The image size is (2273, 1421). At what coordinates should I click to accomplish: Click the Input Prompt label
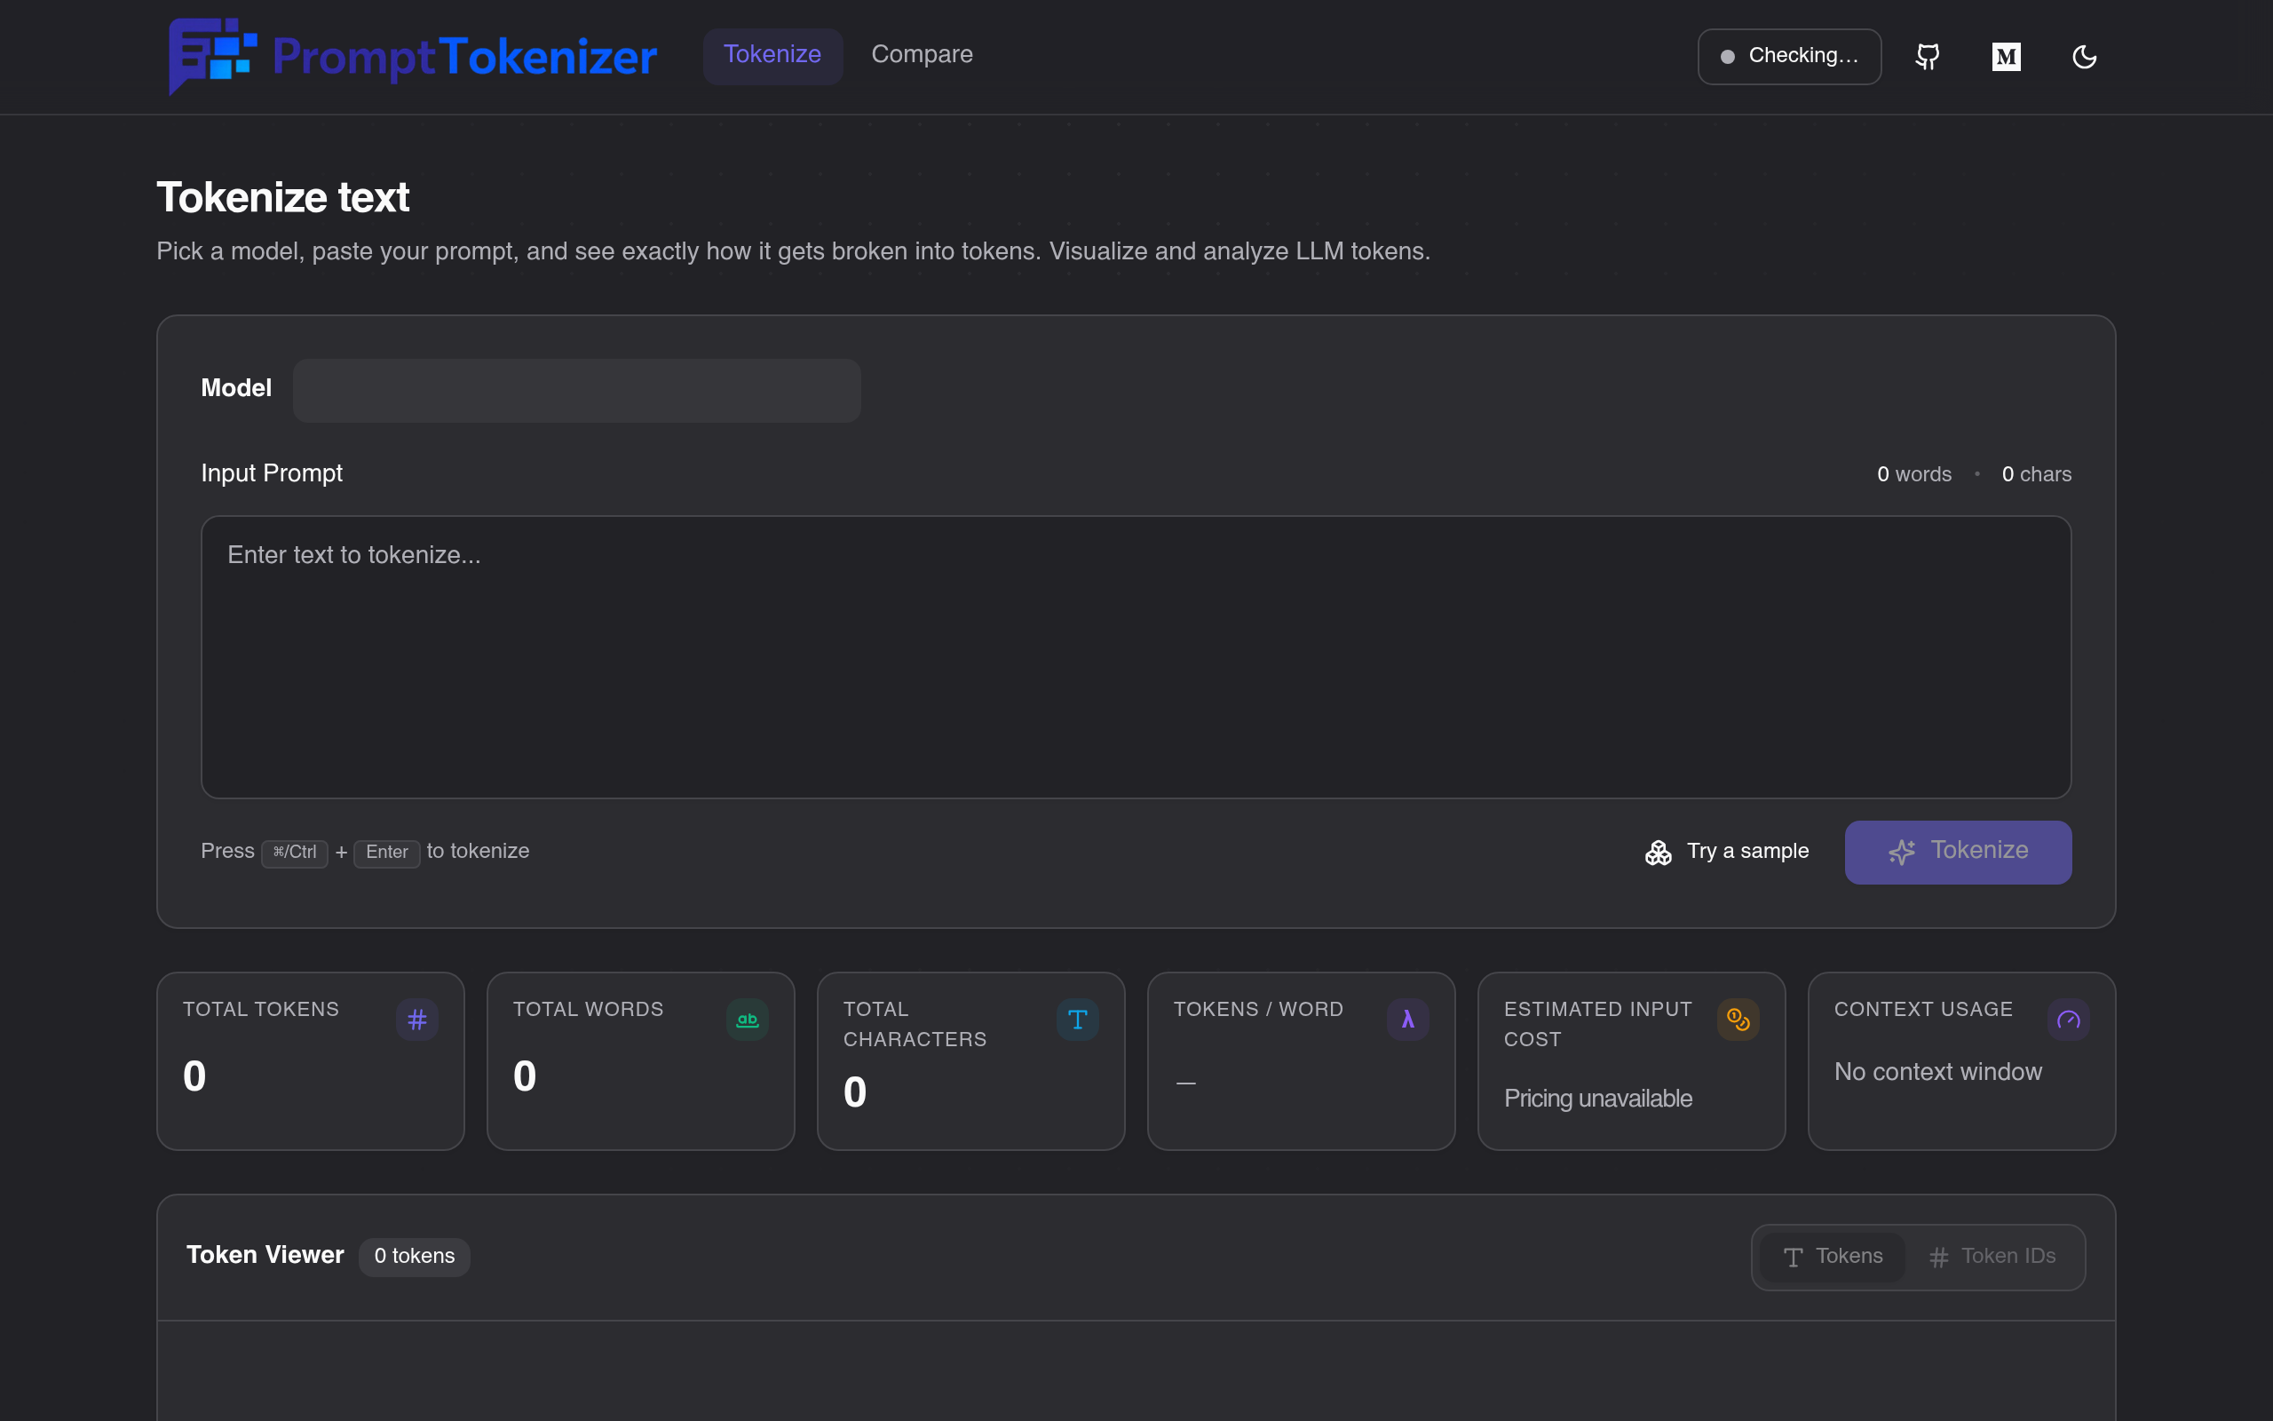tap(272, 473)
